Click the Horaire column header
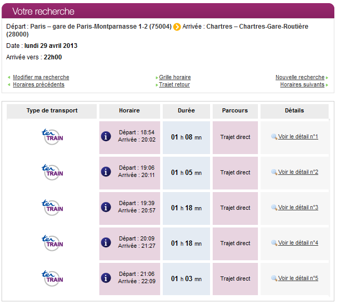The image size is (338, 304). pos(129,111)
